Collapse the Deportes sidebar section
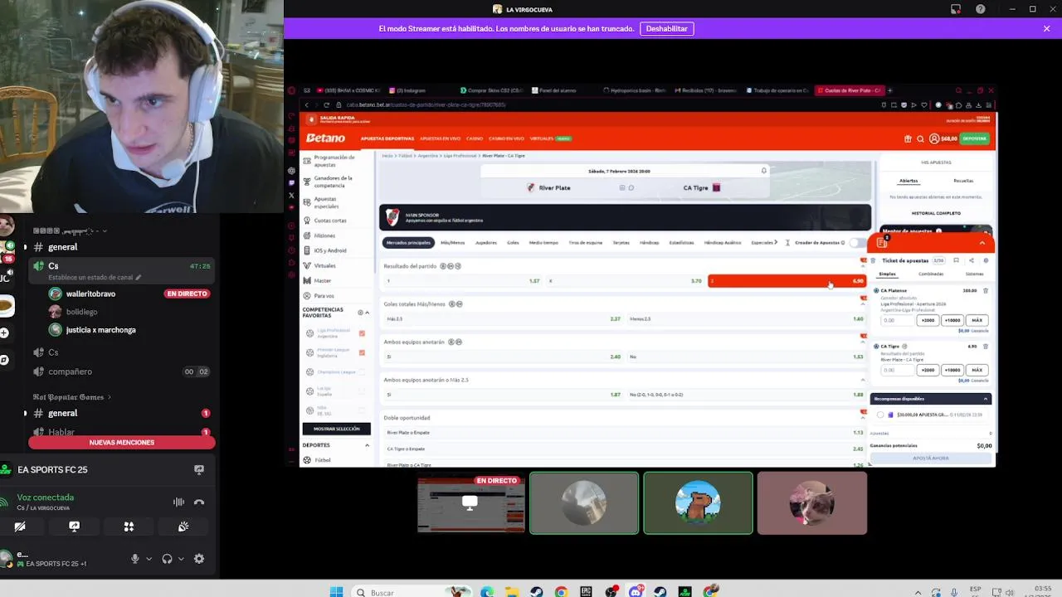This screenshot has height=597, width=1062. (x=367, y=445)
